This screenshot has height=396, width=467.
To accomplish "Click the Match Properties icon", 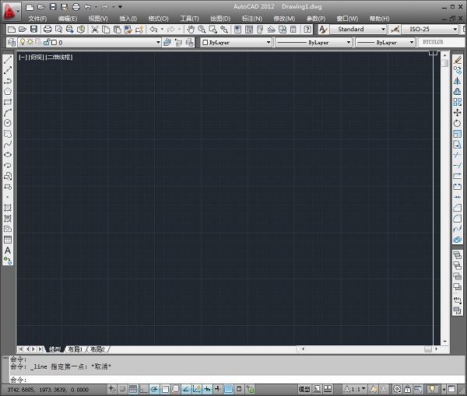I will point(128,30).
